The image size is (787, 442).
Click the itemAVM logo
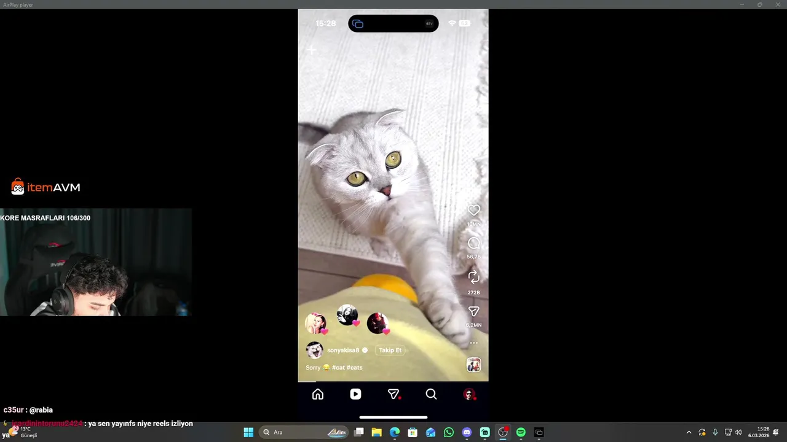pos(45,187)
